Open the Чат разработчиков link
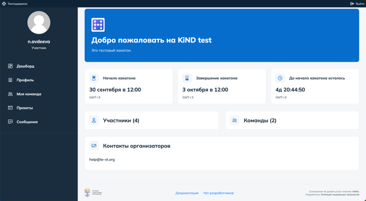The height and width of the screenshot is (201, 366). 218,193
